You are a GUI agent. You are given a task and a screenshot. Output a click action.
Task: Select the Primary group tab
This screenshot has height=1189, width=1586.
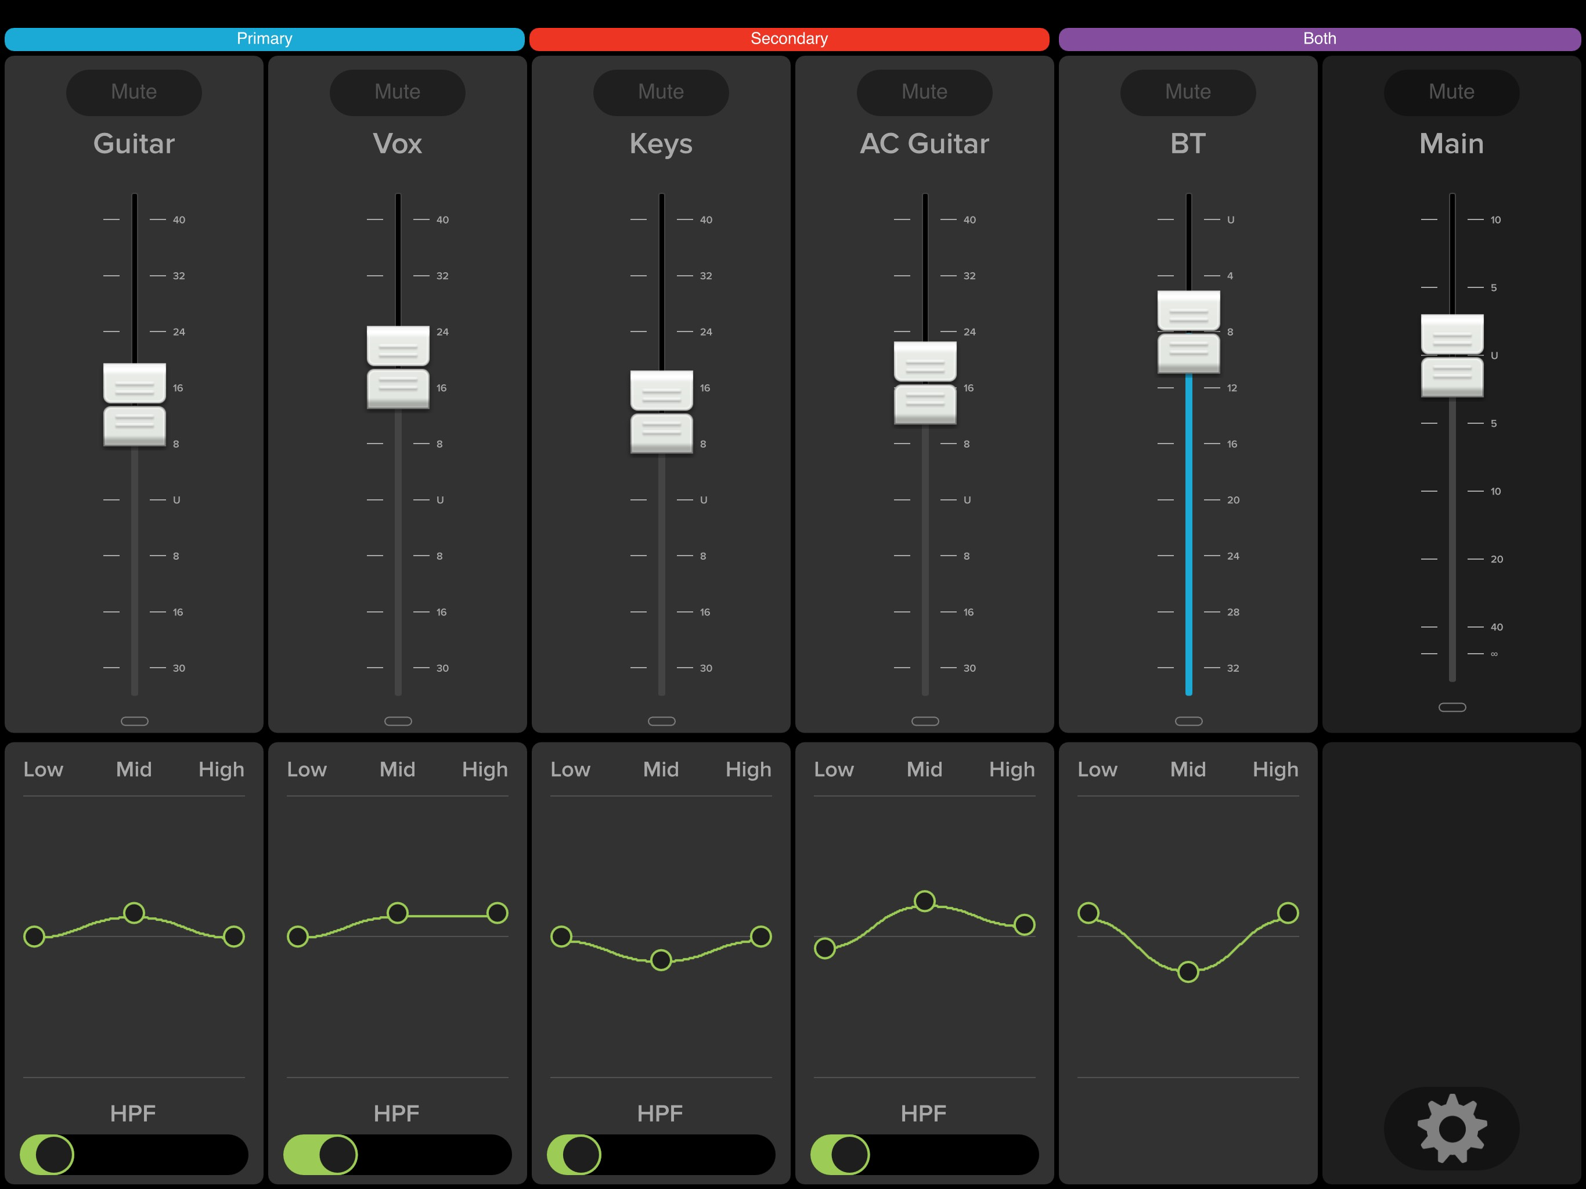pos(264,39)
